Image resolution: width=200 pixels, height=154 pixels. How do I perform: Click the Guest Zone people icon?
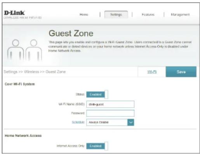pos(24,50)
